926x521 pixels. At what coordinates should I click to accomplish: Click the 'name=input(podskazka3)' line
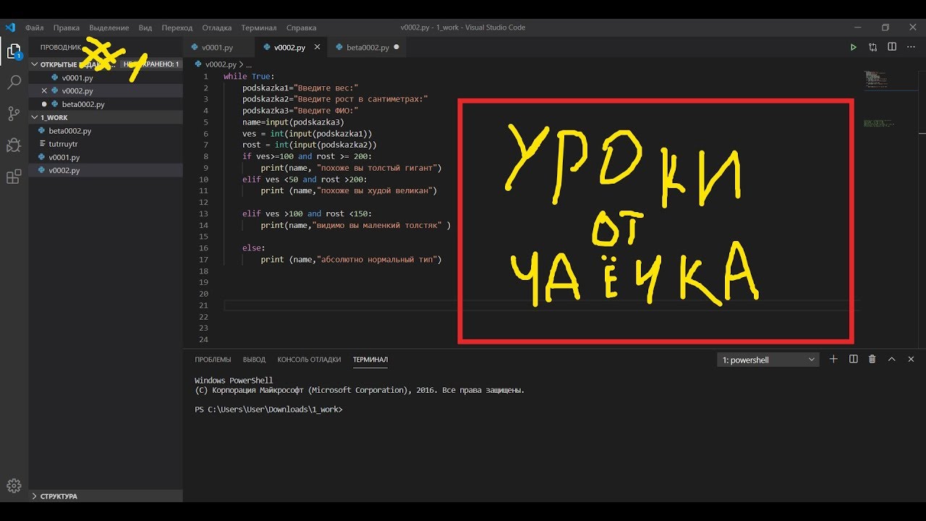pos(293,122)
